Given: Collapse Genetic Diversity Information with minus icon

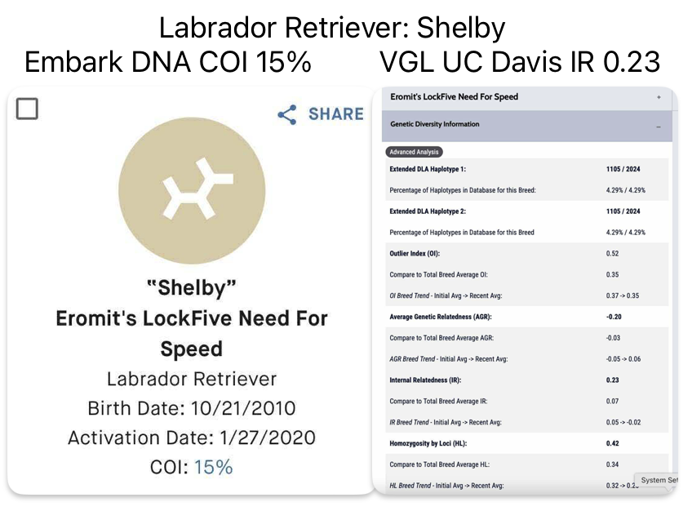Looking at the screenshot, I should click(x=659, y=126).
